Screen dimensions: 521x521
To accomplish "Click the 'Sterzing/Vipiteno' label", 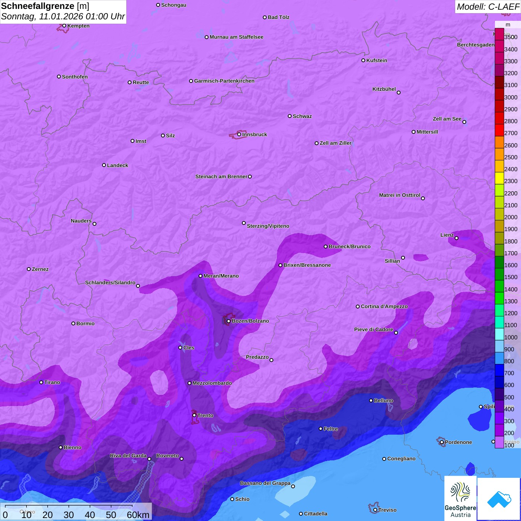I will (268, 226).
